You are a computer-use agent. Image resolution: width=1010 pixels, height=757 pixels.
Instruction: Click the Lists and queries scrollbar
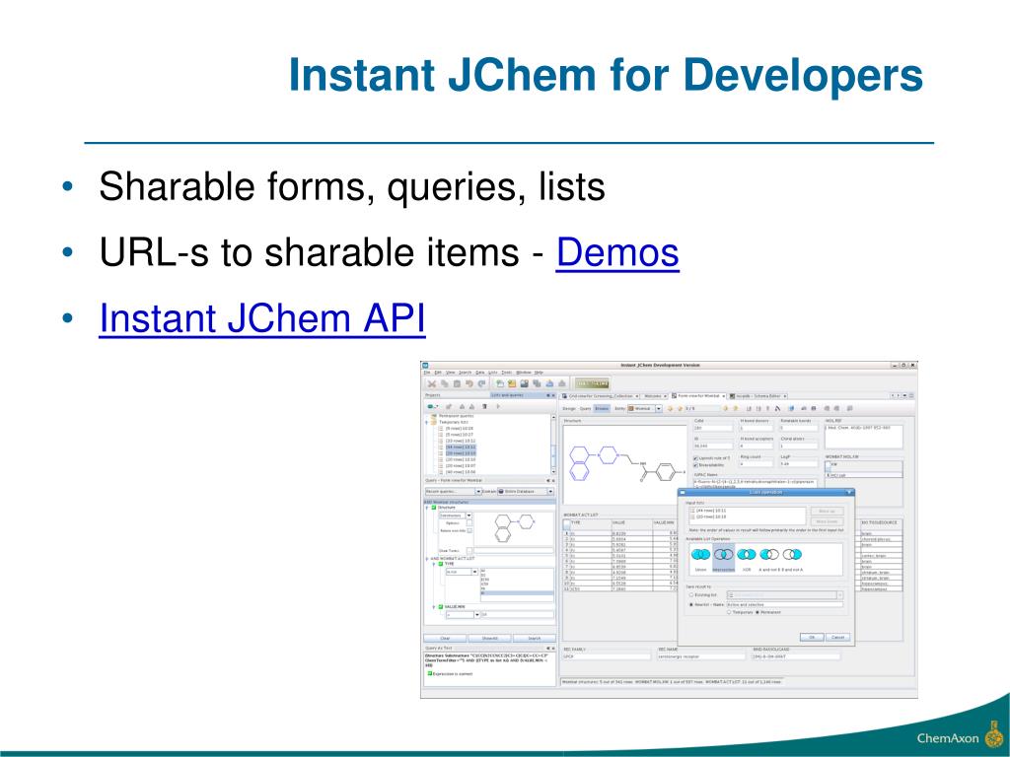coord(553,445)
